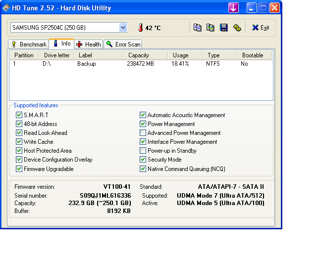317x253 pixels.
Task: Click the 18.41% usage value
Action: click(x=180, y=64)
